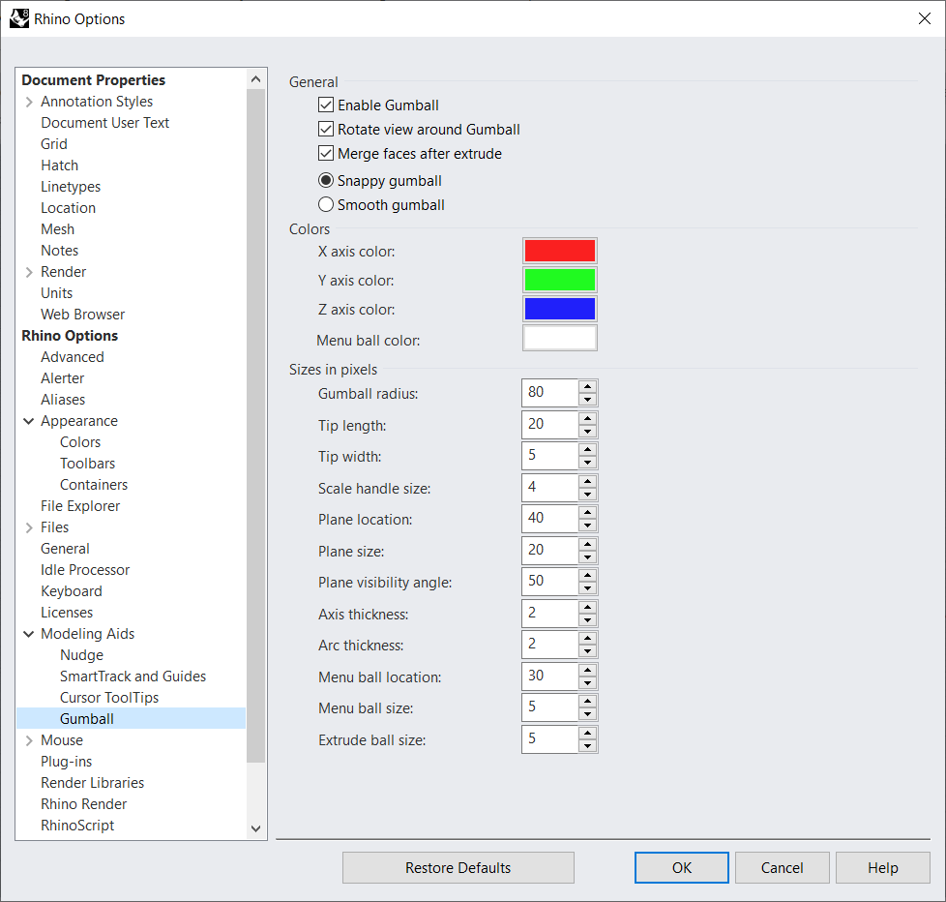Open the Keyboard options page
Screen dimensions: 946x902
point(71,591)
